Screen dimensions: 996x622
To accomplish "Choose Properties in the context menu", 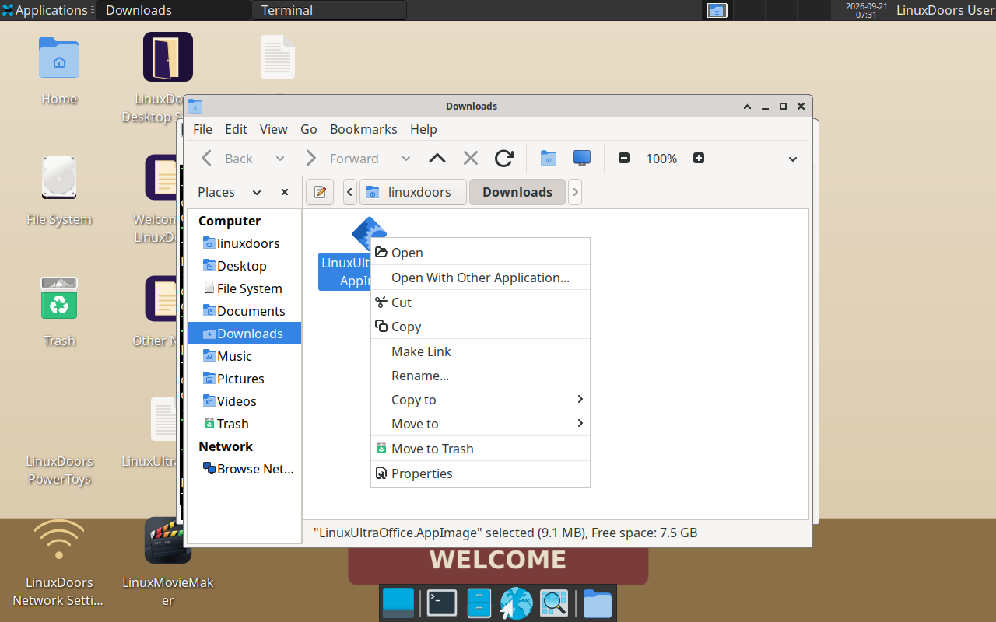I will click(x=480, y=473).
